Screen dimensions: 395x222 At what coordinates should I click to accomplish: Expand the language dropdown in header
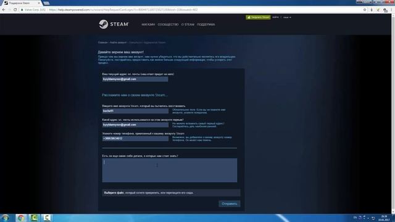(x=287, y=17)
